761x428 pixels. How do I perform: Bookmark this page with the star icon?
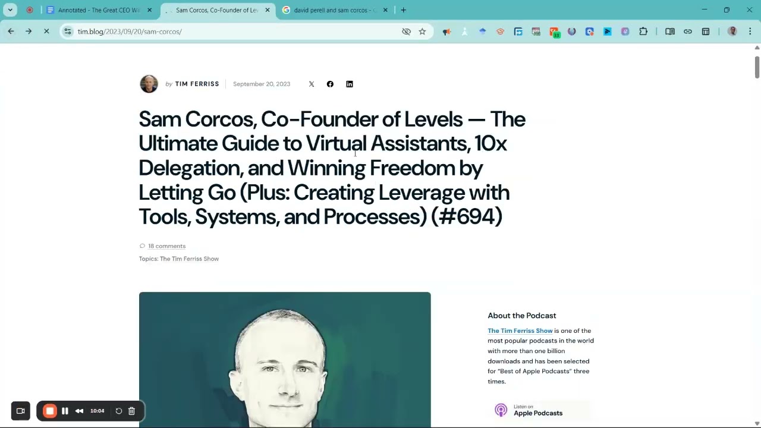(x=422, y=32)
